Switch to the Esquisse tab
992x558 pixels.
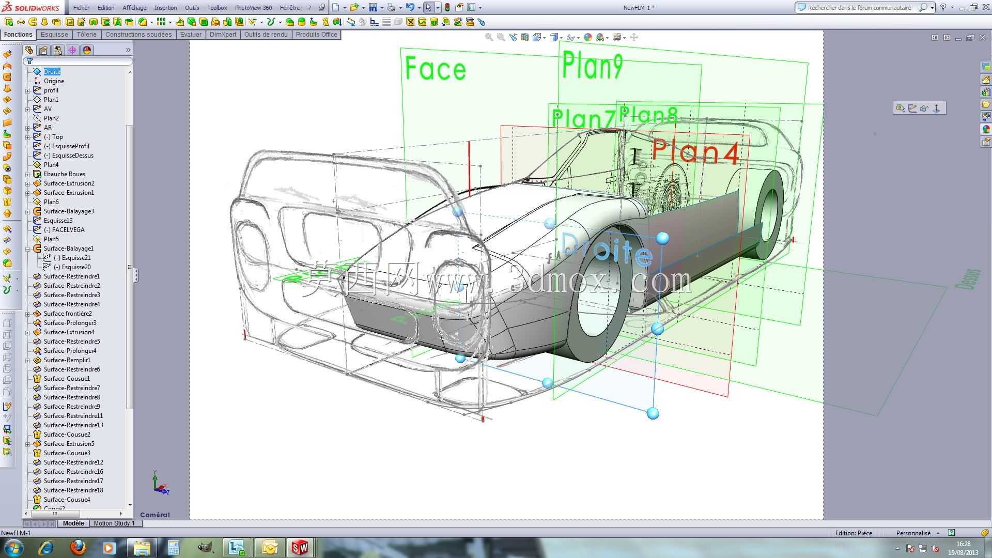pos(55,35)
